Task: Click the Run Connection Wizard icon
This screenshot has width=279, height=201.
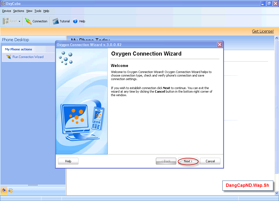Action: tap(8, 57)
